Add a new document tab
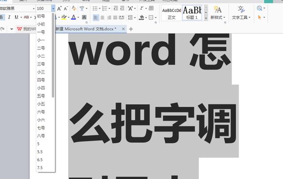283x179 pixels. pyautogui.click(x=131, y=29)
